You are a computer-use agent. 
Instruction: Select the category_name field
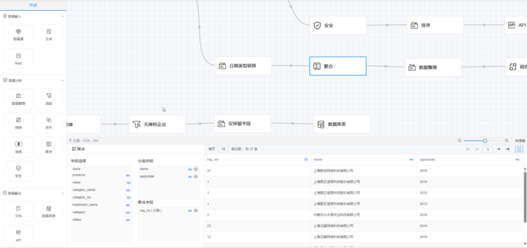point(101,190)
